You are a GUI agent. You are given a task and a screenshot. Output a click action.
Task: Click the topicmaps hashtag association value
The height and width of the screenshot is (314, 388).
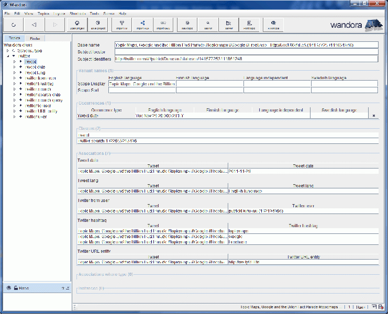239,231
